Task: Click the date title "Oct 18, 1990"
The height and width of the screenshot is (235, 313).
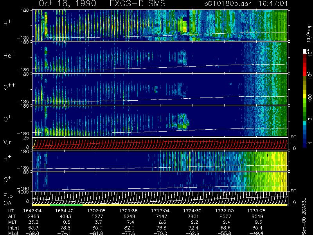Action: pos(67,4)
